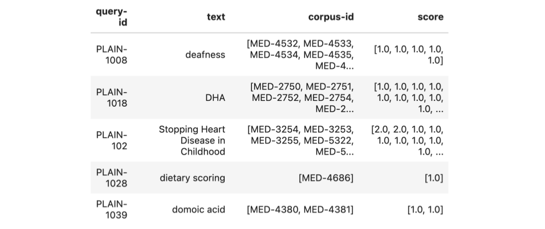Click the [MED-4380, MED-4381] cell

300,210
